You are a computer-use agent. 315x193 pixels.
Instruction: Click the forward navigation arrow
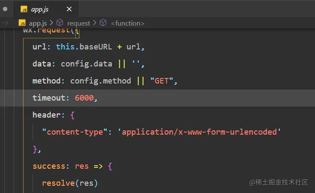[5, 23]
